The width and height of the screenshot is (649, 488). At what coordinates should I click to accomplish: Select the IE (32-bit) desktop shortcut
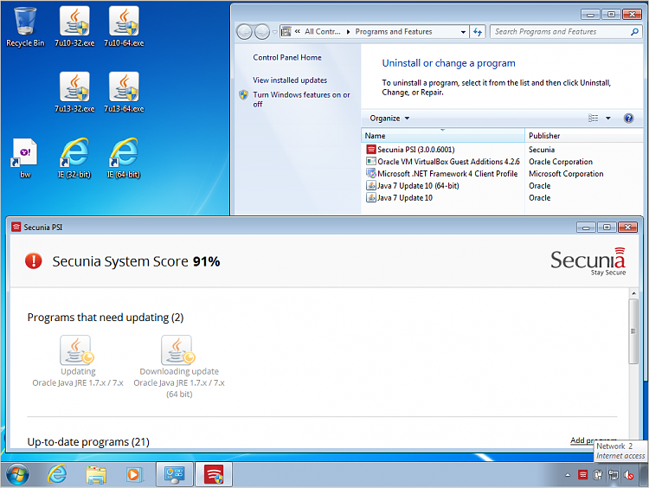[x=74, y=158]
